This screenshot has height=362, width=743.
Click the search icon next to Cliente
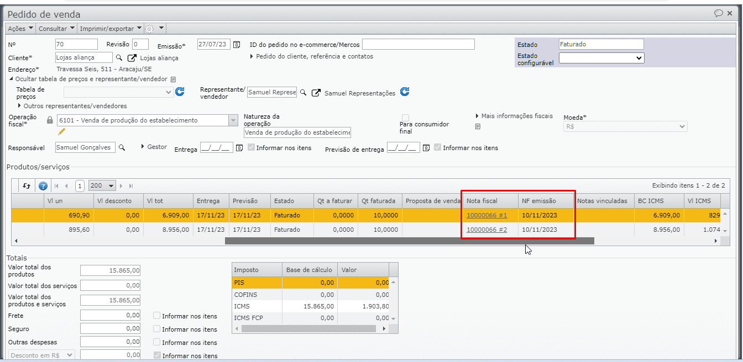tap(119, 57)
